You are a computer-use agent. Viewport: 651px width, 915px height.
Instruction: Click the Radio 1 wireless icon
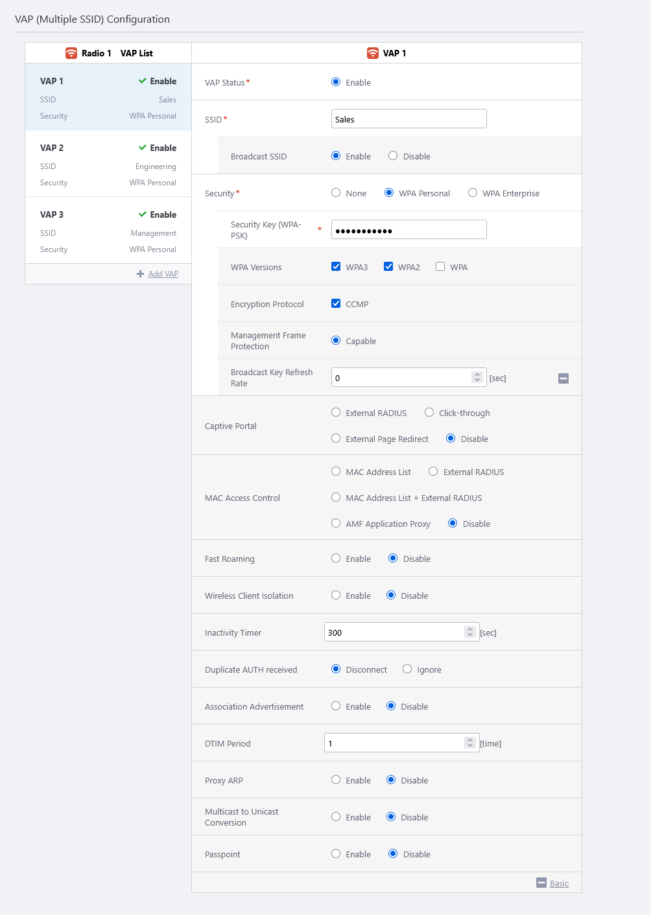click(71, 53)
